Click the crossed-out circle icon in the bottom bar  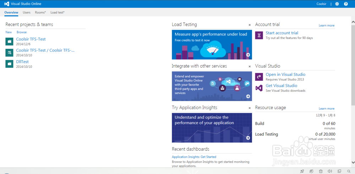click(312, 171)
